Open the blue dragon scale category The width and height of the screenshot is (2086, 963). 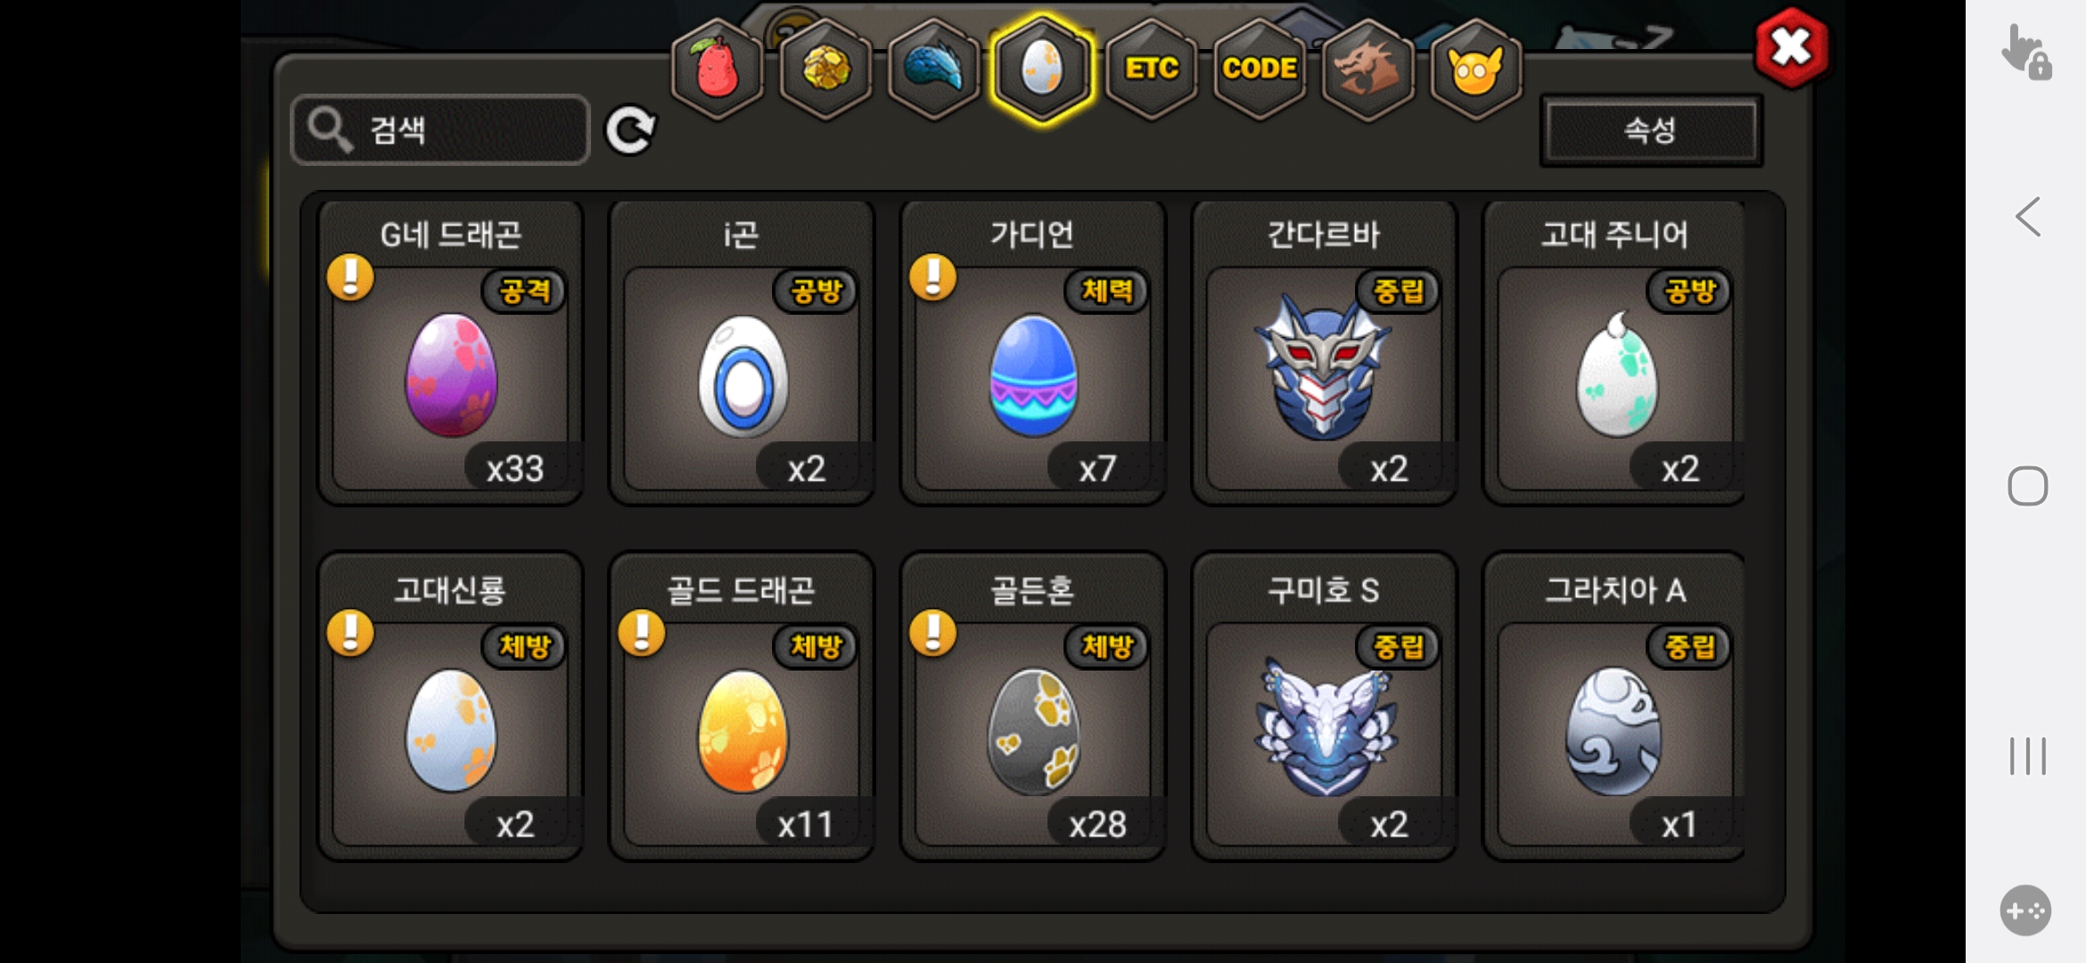[933, 69]
